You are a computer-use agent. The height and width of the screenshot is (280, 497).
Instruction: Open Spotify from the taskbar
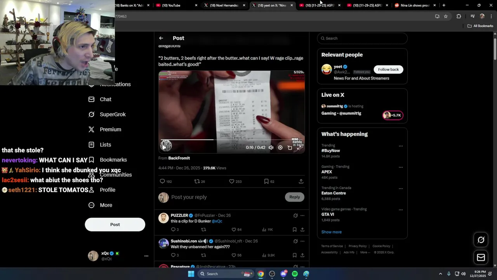[x=295, y=274]
